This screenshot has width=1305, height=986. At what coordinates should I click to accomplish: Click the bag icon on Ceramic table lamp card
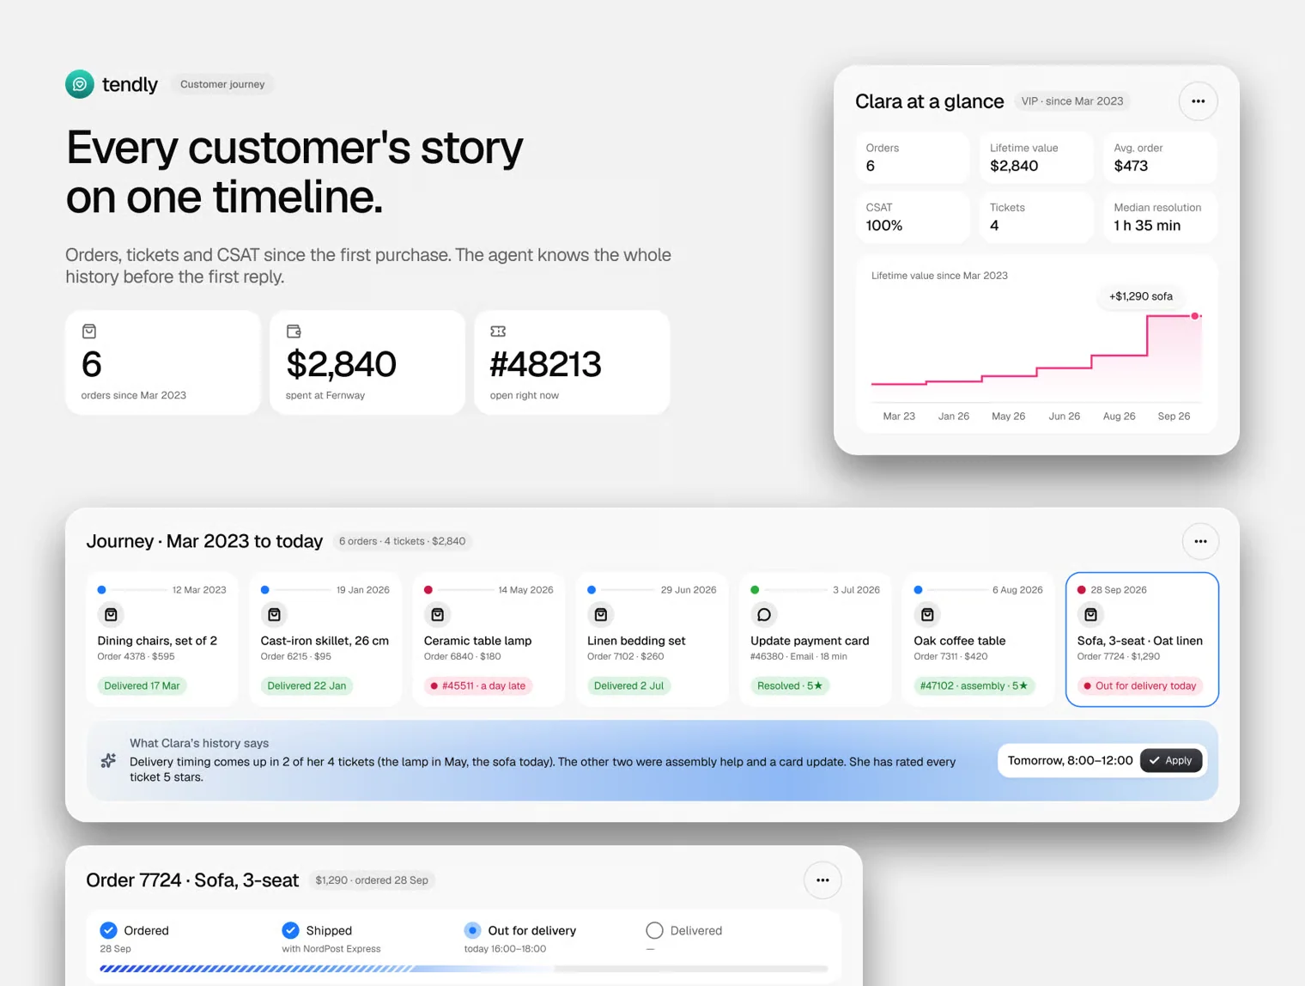tap(437, 615)
